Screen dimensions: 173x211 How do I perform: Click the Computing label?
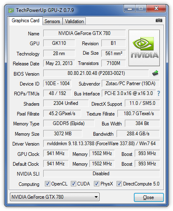29,184
